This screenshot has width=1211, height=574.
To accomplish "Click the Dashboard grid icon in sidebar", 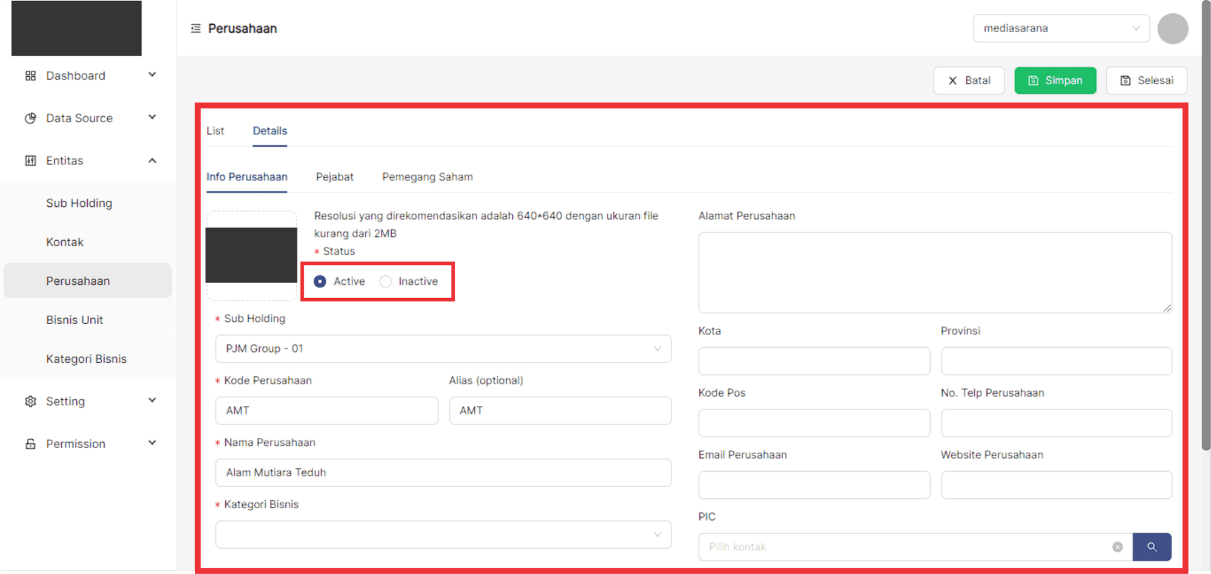I will [30, 76].
